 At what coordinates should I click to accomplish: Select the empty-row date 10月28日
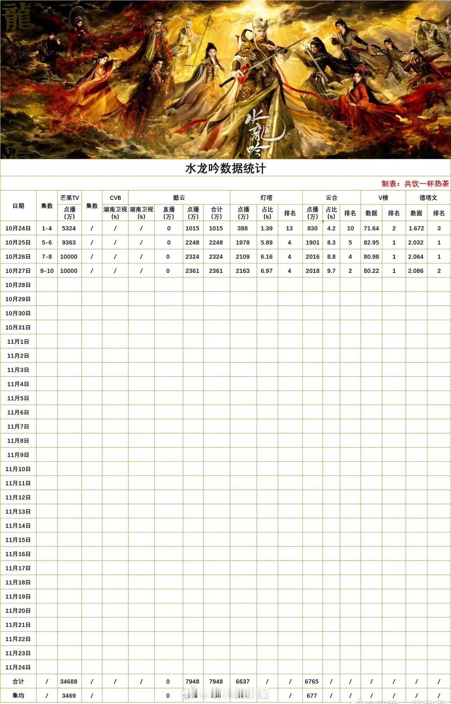tap(18, 285)
